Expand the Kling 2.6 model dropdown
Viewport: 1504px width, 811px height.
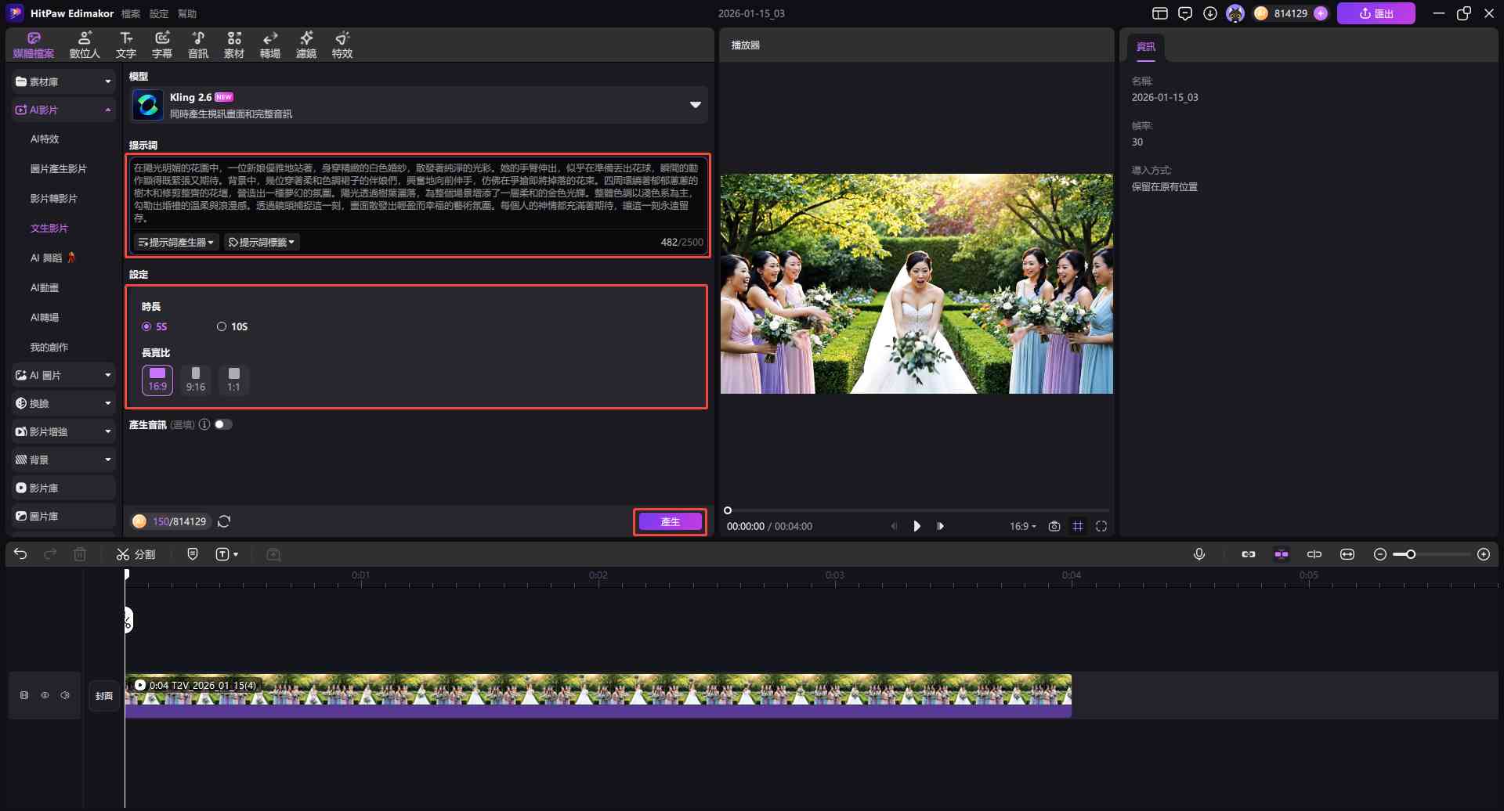(695, 105)
